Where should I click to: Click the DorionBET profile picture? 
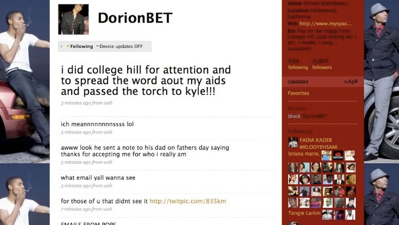[x=73, y=20]
